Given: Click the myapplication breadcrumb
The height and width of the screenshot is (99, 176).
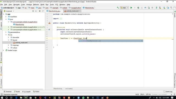Looking at the screenshot, I should pos(75,8).
